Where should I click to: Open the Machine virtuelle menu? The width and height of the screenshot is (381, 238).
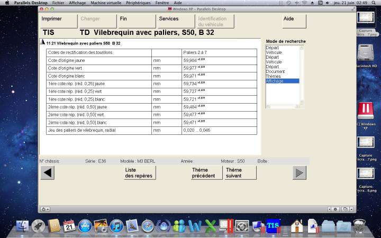pyautogui.click(x=106, y=3)
